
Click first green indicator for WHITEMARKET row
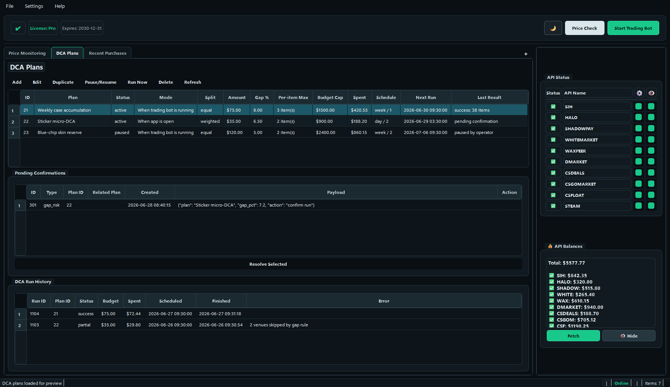(638, 140)
